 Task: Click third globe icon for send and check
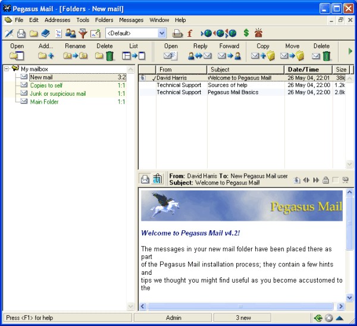tap(231, 33)
